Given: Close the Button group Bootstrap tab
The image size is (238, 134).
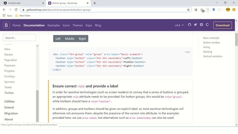Looking at the screenshot, I should point(87,3).
